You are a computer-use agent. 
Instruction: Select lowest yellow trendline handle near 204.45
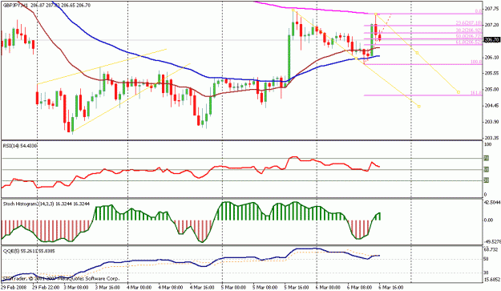pyautogui.click(x=419, y=106)
